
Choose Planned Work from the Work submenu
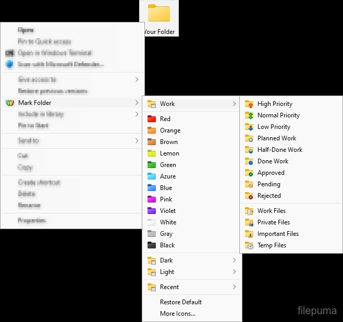[276, 138]
